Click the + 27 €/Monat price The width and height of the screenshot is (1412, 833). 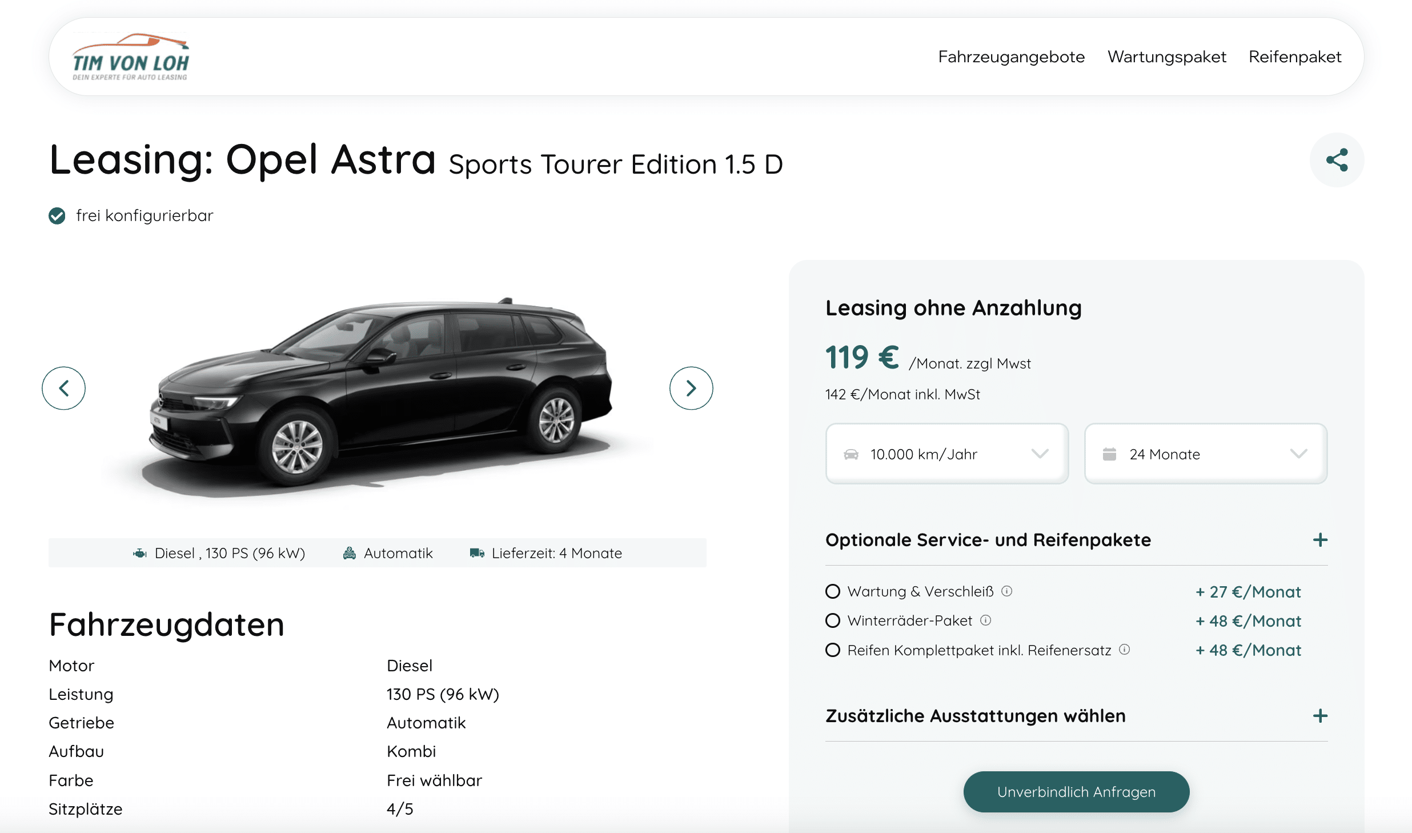coord(1248,592)
